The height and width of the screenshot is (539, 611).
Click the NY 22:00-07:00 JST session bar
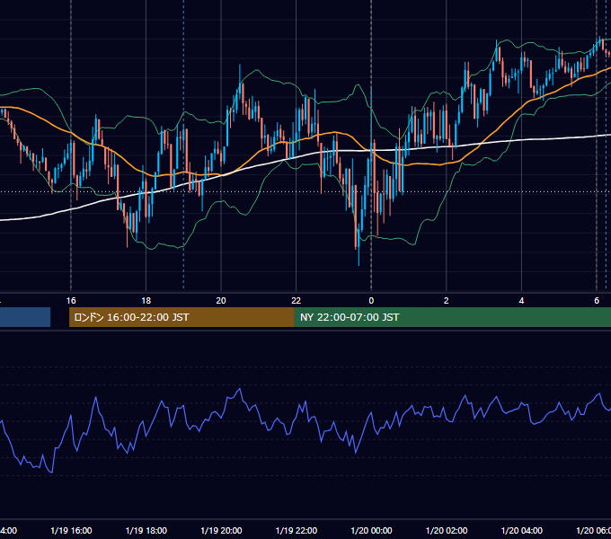(452, 317)
